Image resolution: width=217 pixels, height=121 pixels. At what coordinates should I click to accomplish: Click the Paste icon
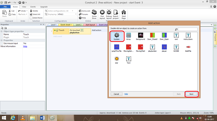(x=4, y=14)
